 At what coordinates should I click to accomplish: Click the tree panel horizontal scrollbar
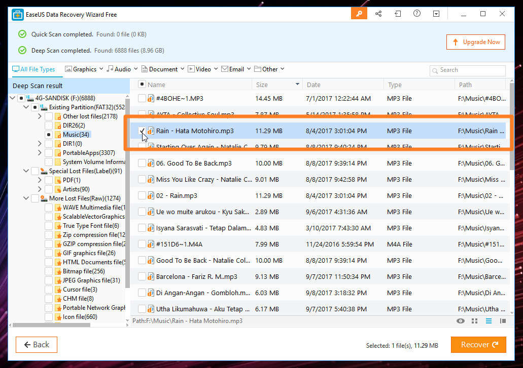(51, 325)
